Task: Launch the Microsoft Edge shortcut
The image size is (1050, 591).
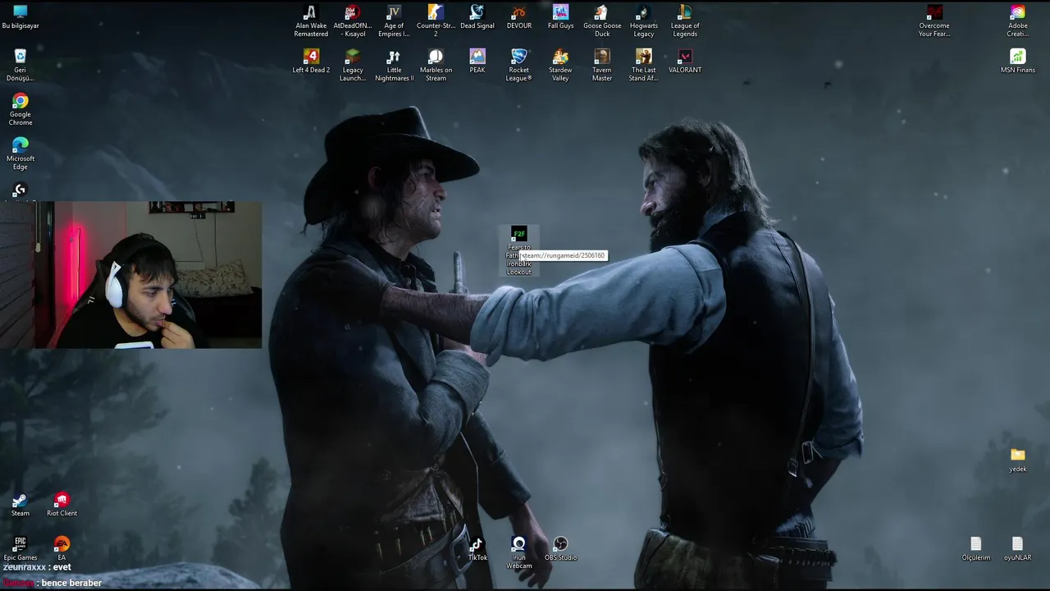Action: click(x=21, y=154)
